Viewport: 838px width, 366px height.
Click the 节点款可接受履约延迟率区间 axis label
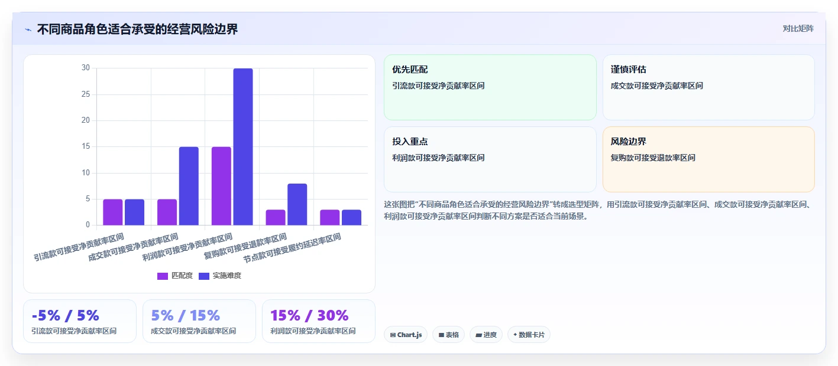click(293, 248)
